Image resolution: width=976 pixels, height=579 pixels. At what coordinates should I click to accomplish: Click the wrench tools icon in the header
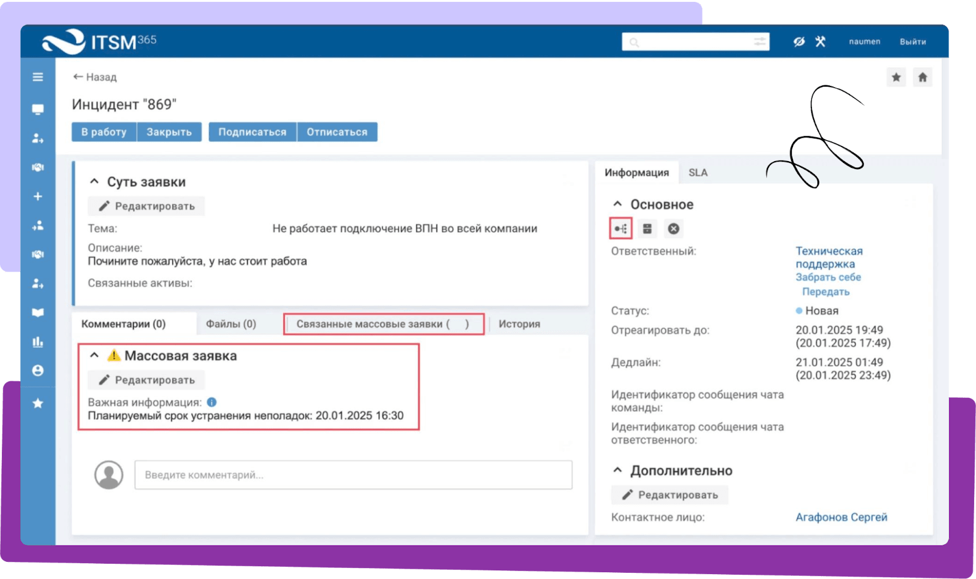[x=820, y=41]
